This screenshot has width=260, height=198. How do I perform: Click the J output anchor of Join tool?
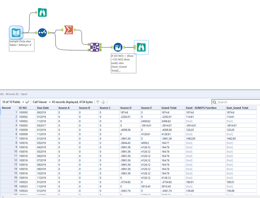click(100, 47)
